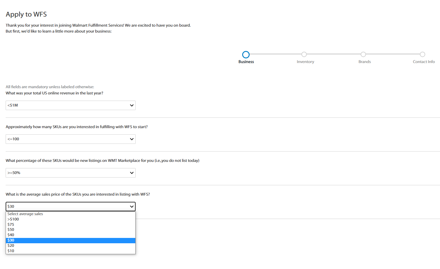440x269 pixels.
Task: Choose $20 from the price list
Action: point(70,246)
